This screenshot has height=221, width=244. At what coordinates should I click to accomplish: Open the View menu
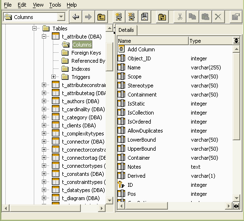point(38,5)
